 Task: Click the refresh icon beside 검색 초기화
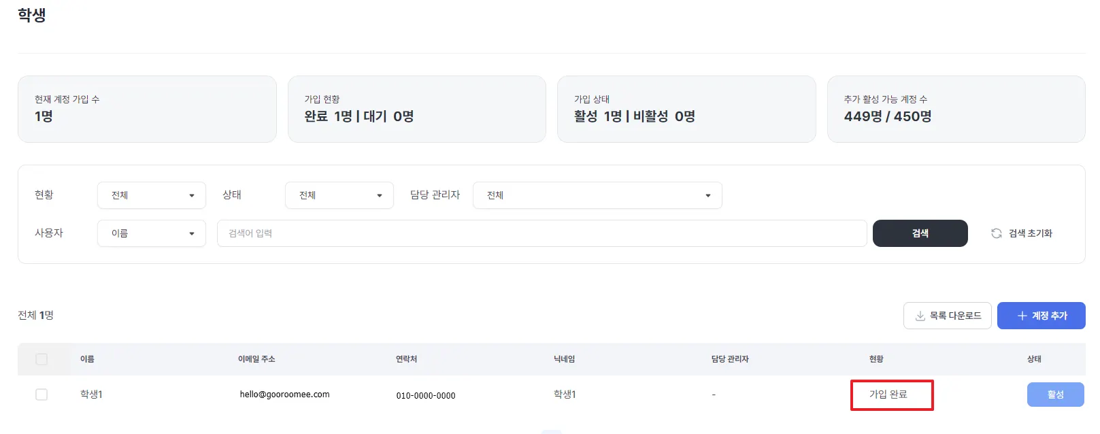point(997,233)
